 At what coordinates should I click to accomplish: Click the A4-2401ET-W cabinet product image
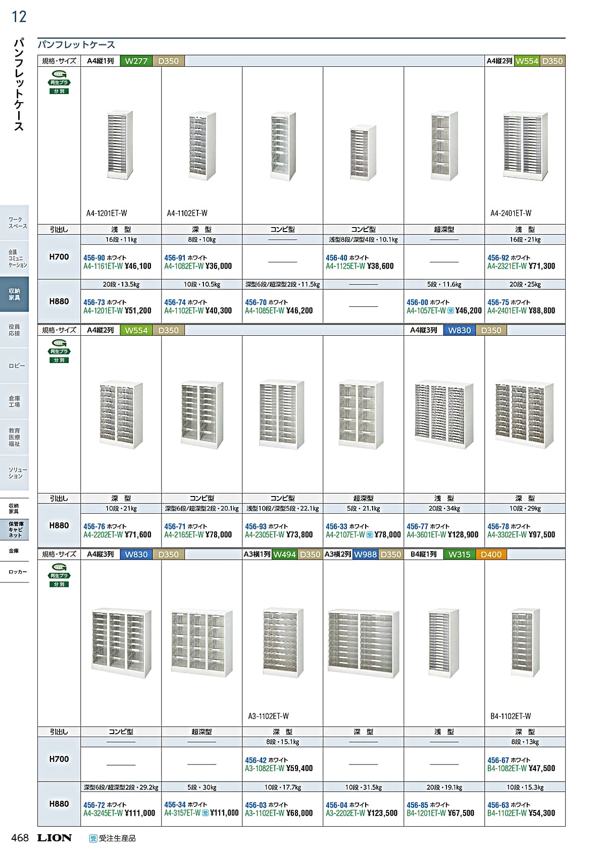click(525, 147)
